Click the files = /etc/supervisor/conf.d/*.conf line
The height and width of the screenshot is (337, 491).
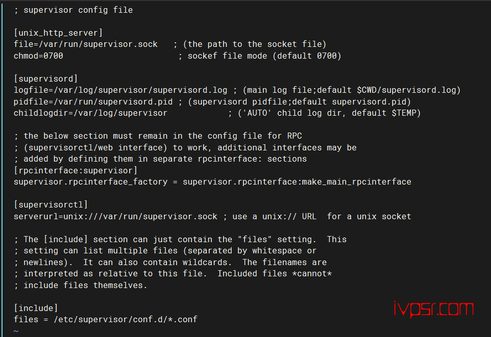point(106,320)
